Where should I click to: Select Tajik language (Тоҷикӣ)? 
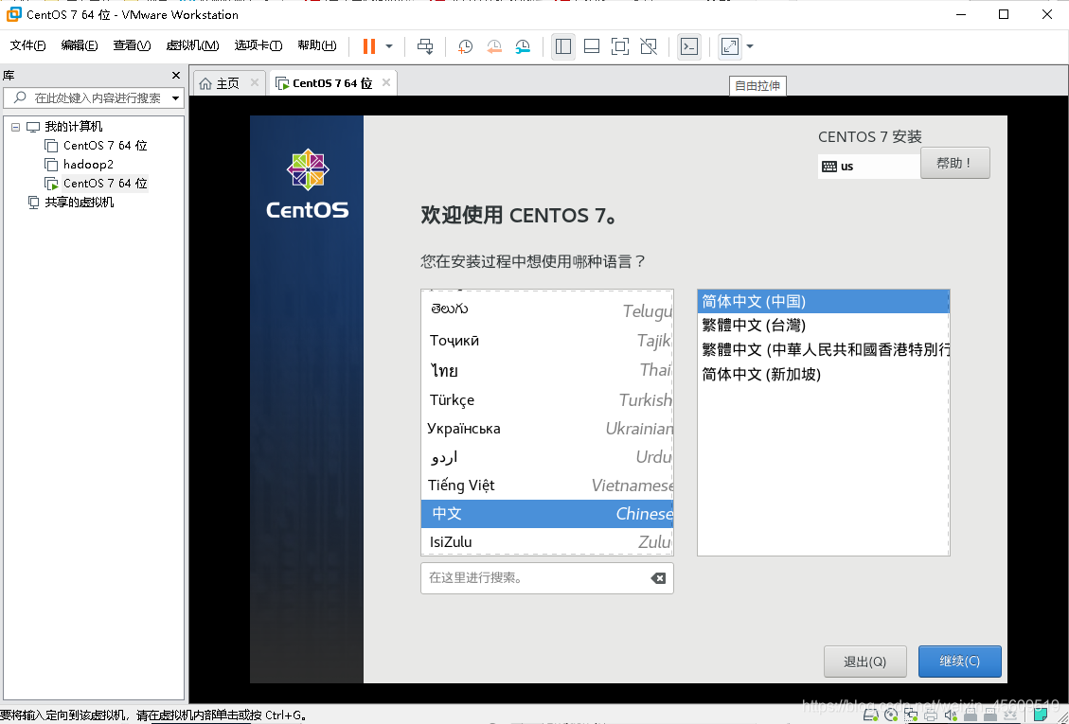click(x=546, y=340)
